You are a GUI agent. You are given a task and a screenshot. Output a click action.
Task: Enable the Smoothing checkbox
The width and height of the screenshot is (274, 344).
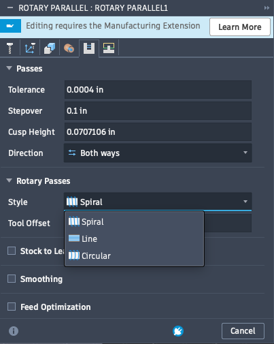pos(12,279)
